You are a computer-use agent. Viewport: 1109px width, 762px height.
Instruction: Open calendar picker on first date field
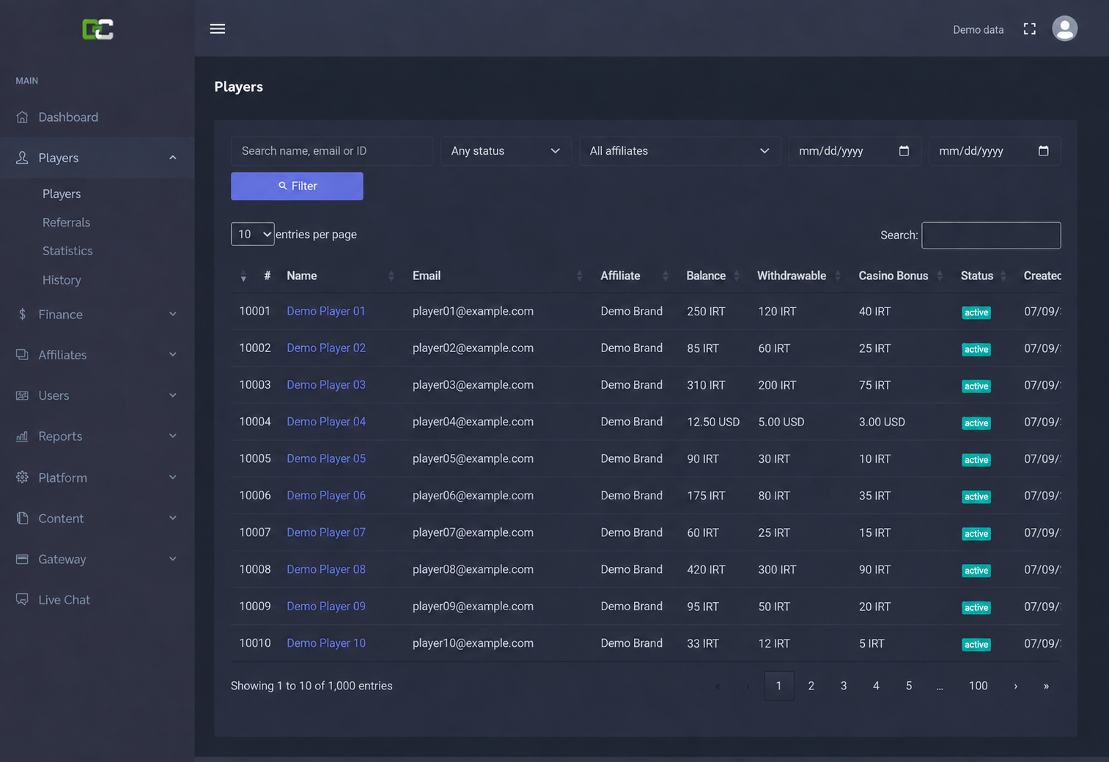click(904, 151)
